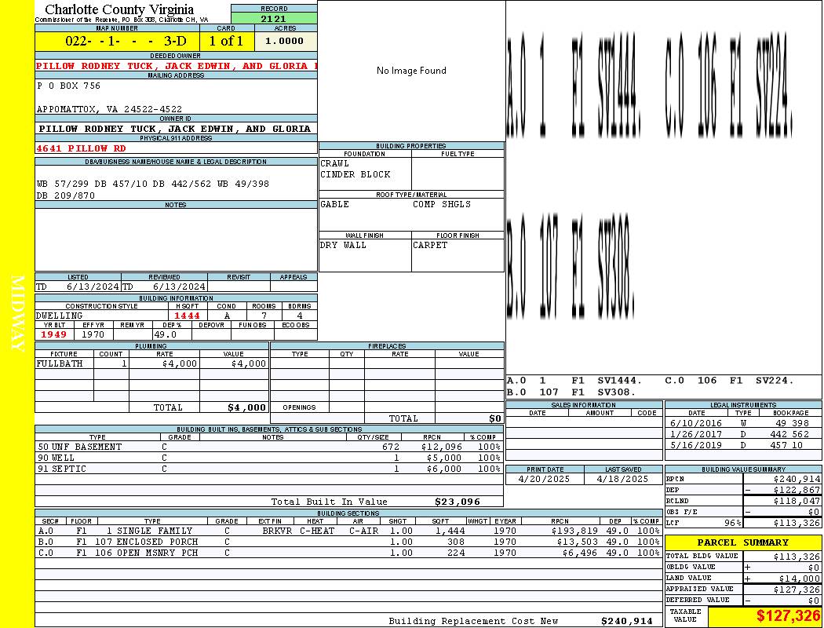Click wall finish DRY WALL
The height and width of the screenshot is (628, 824).
(343, 245)
